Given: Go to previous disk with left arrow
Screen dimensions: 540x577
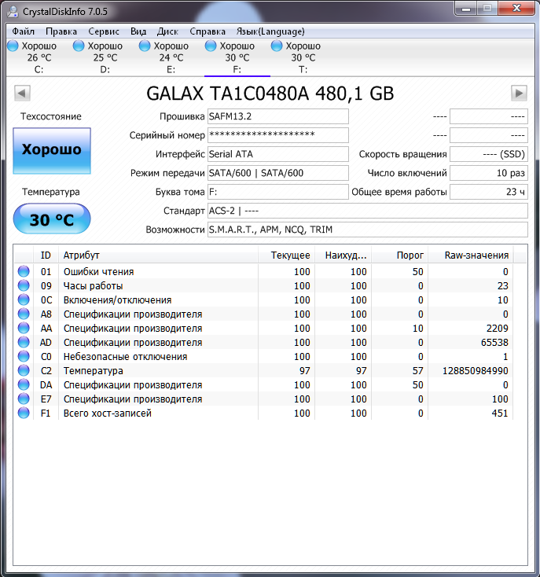Looking at the screenshot, I should [x=23, y=93].
